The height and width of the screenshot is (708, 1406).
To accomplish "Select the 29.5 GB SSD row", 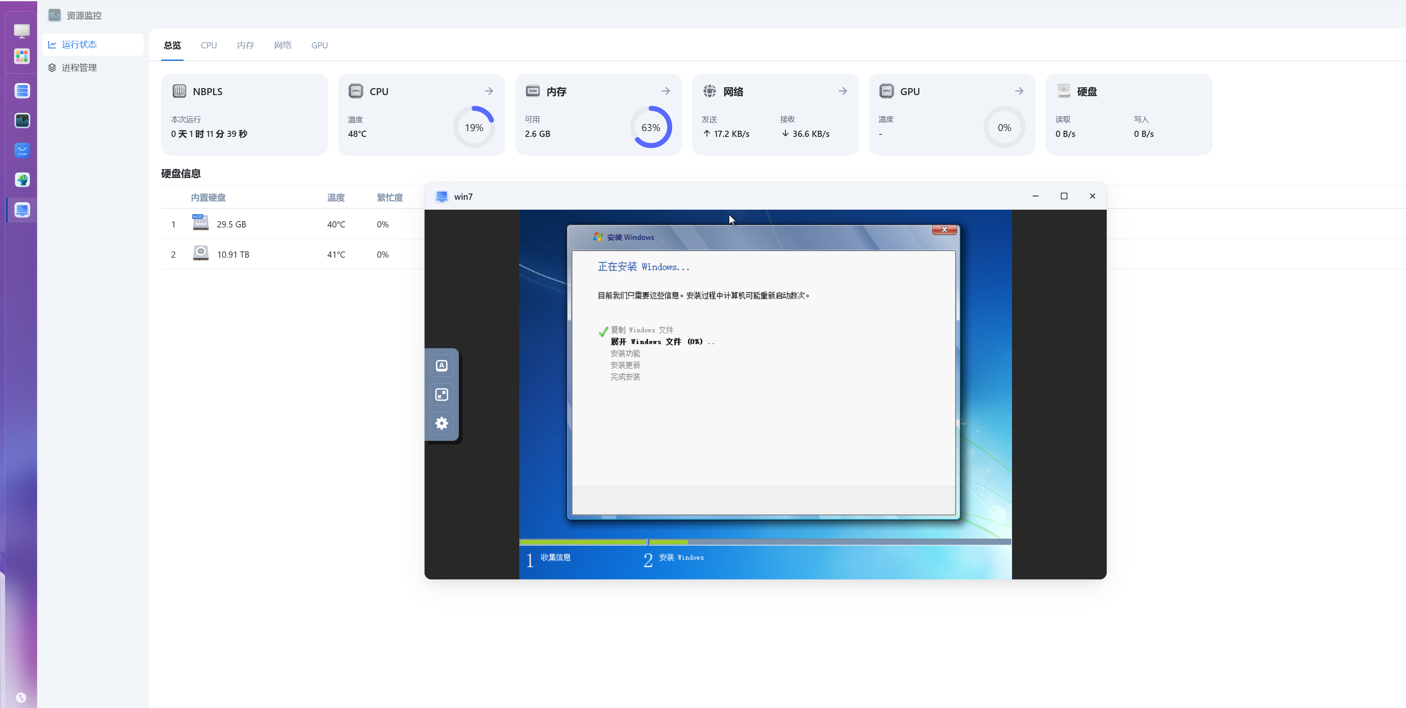I will pos(293,225).
